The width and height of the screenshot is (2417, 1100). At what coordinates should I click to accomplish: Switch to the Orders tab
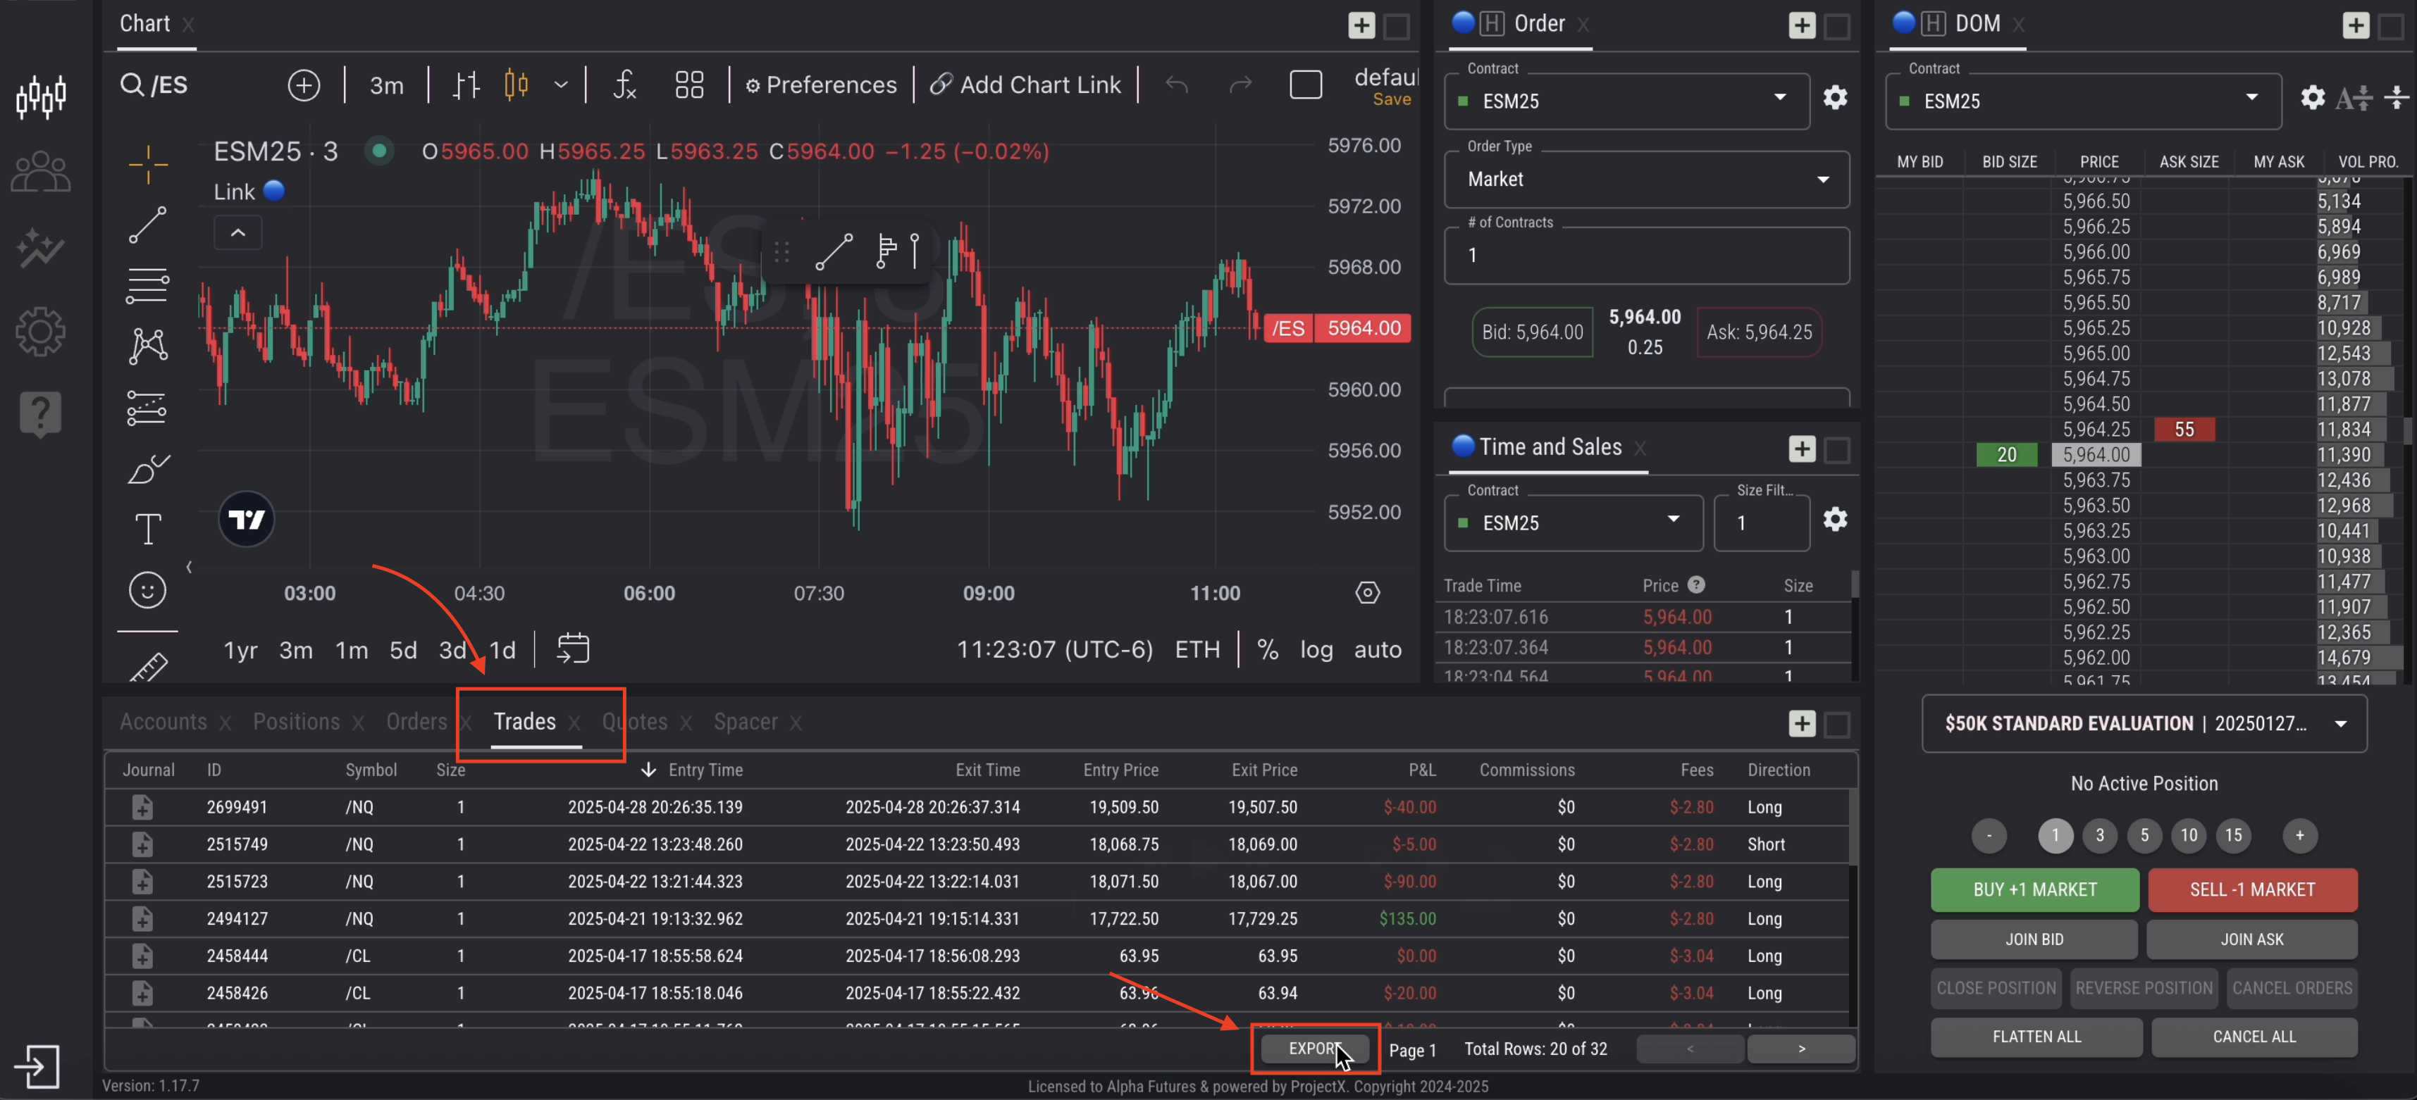click(x=416, y=722)
